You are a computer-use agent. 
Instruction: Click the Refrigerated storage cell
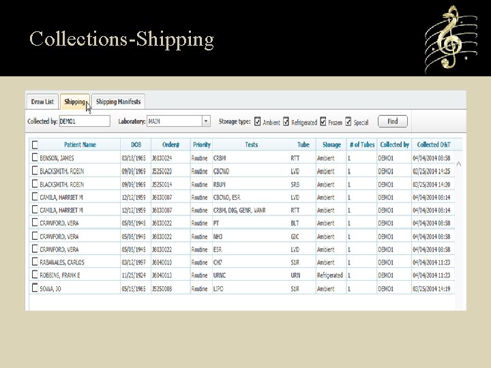pos(330,275)
